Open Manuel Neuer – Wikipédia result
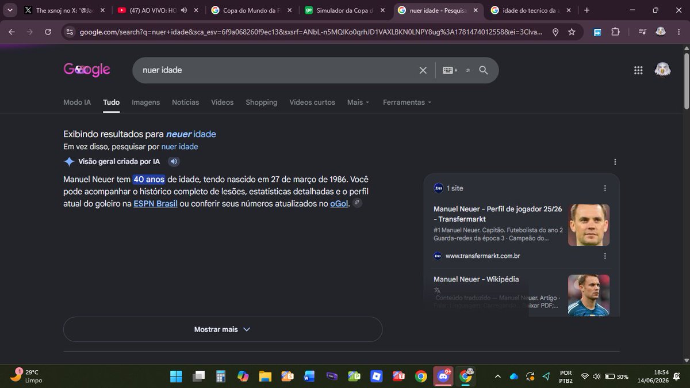The height and width of the screenshot is (388, 690). click(x=476, y=279)
